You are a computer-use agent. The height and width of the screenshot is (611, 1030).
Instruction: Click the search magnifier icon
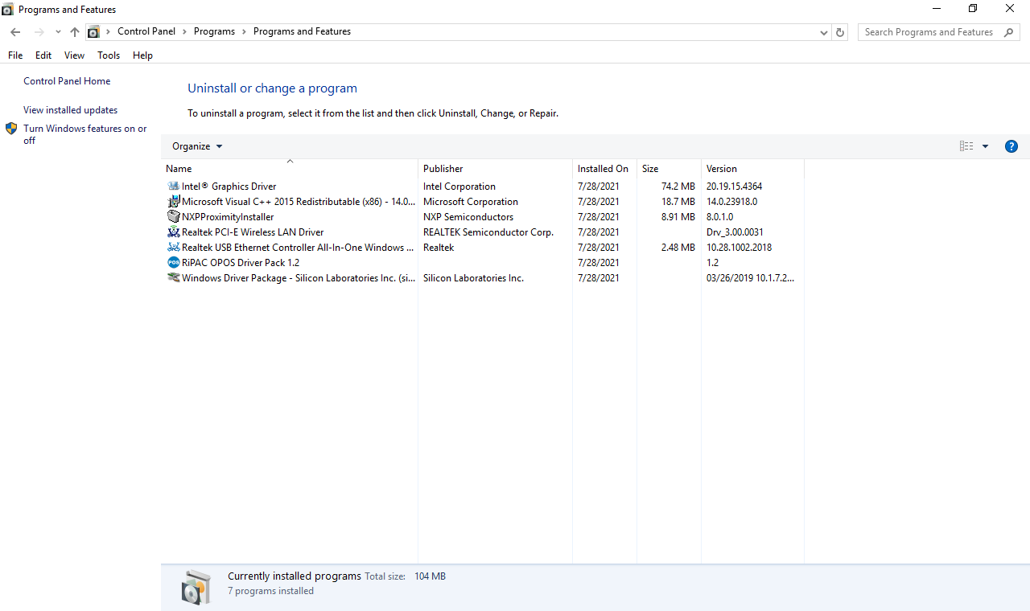1009,32
